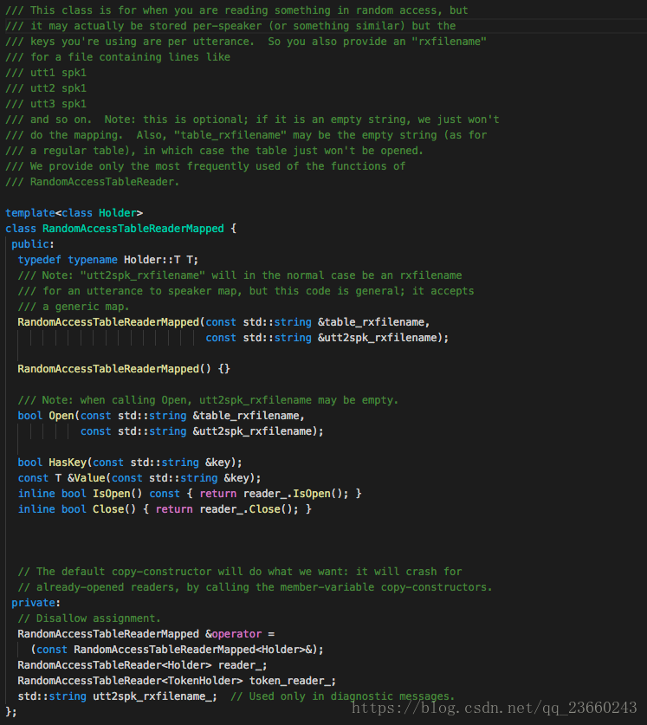
Task: Click the 'reader_;' member variable
Action: tap(243, 665)
